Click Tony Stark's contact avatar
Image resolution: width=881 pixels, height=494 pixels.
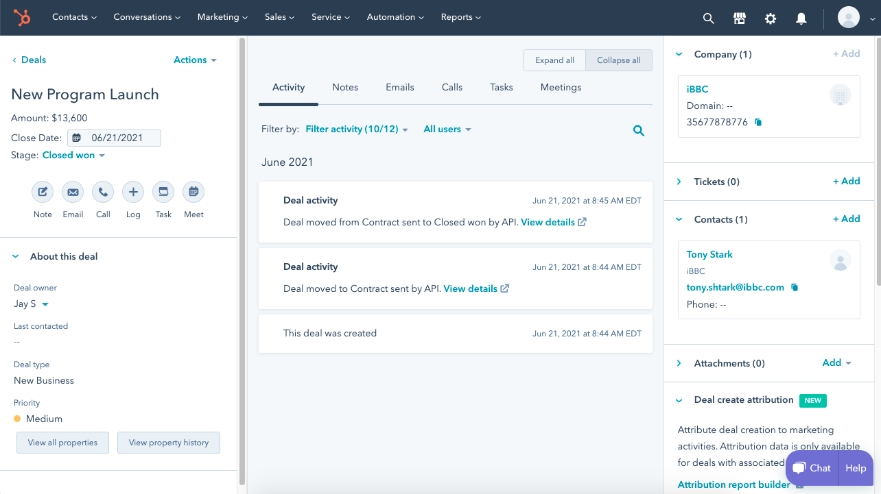coord(841,260)
